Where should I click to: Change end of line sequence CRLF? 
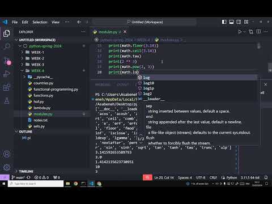click(x=213, y=178)
